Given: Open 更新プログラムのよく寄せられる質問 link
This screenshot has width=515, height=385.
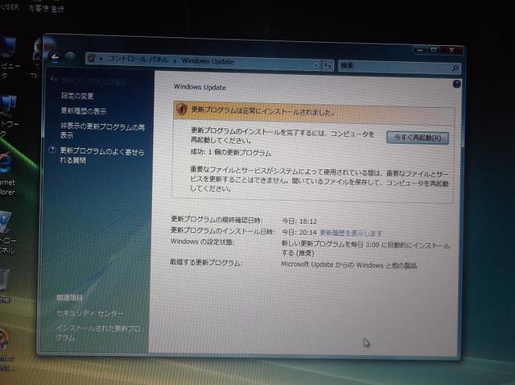Looking at the screenshot, I should click(102, 155).
